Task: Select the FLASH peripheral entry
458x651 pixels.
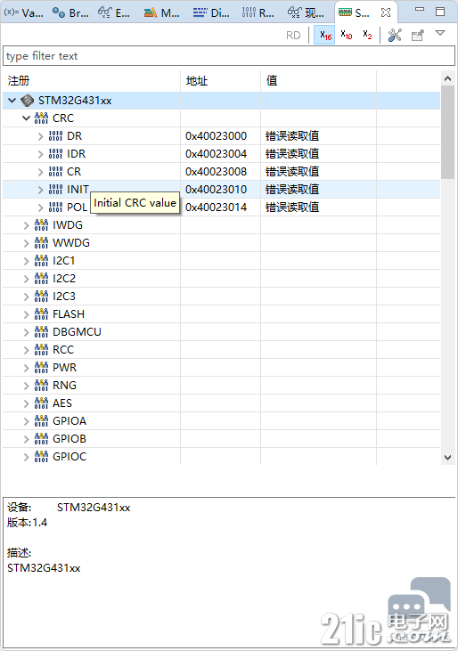Action: click(68, 314)
